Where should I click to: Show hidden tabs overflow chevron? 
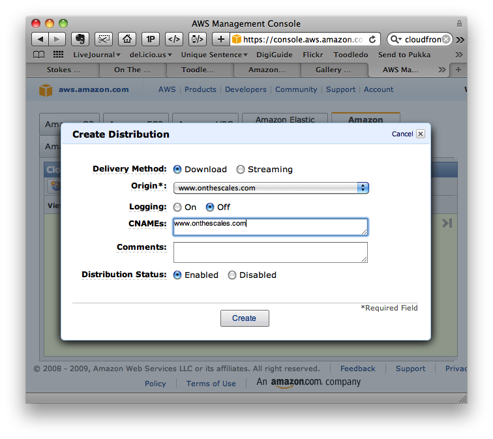(441, 70)
